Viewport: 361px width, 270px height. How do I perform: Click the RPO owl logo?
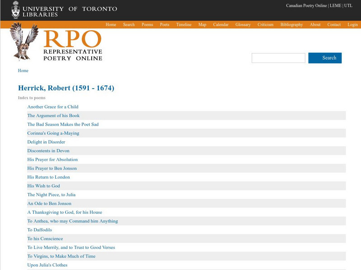point(24,41)
